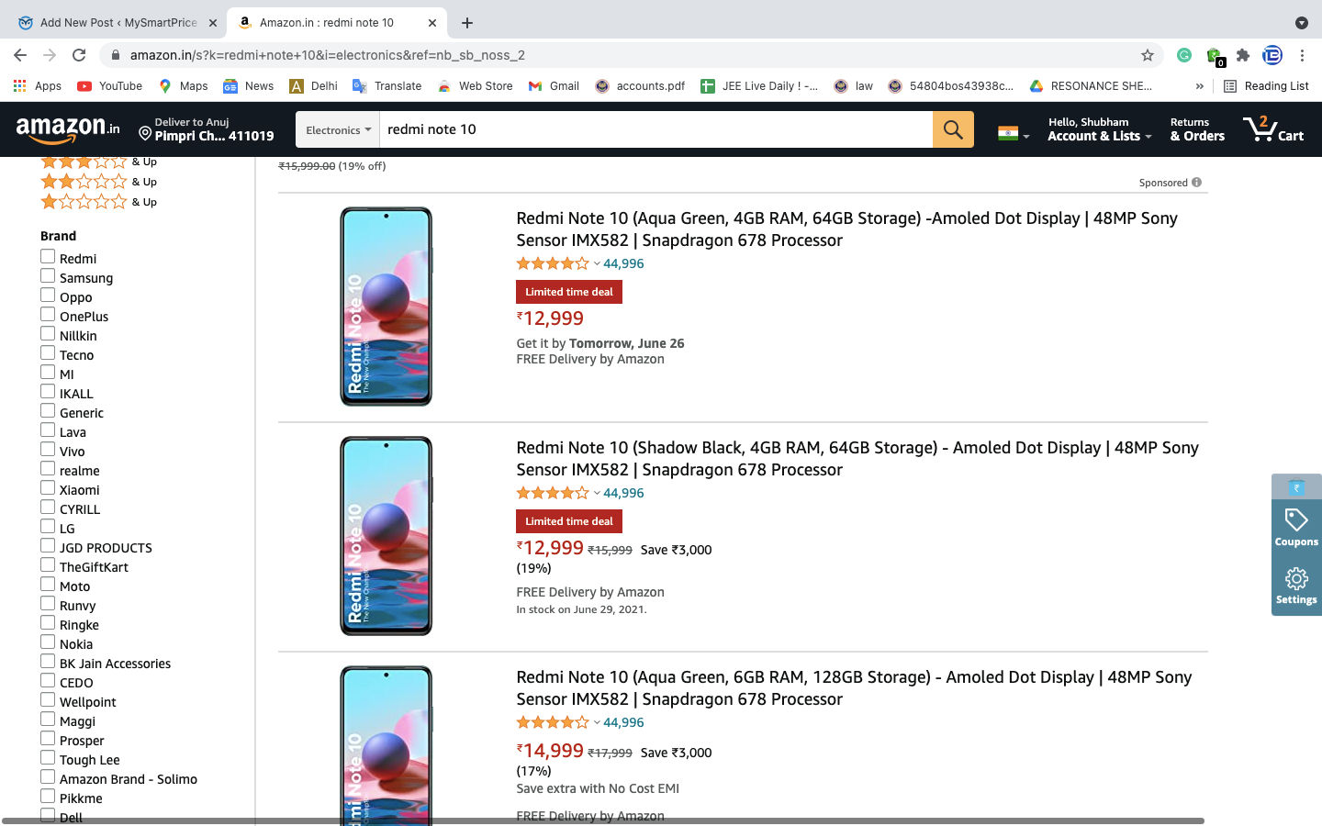Open the News bookmark
This screenshot has width=1322, height=826.
point(249,85)
